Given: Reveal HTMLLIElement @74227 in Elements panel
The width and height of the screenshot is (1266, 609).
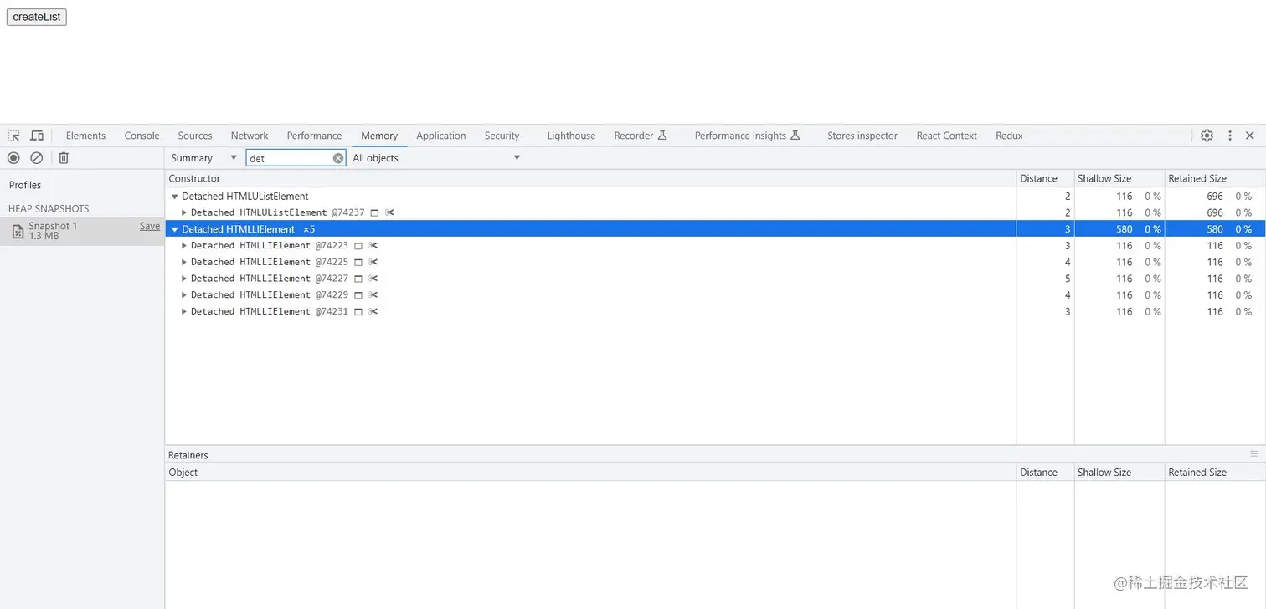Looking at the screenshot, I should pyautogui.click(x=358, y=279).
